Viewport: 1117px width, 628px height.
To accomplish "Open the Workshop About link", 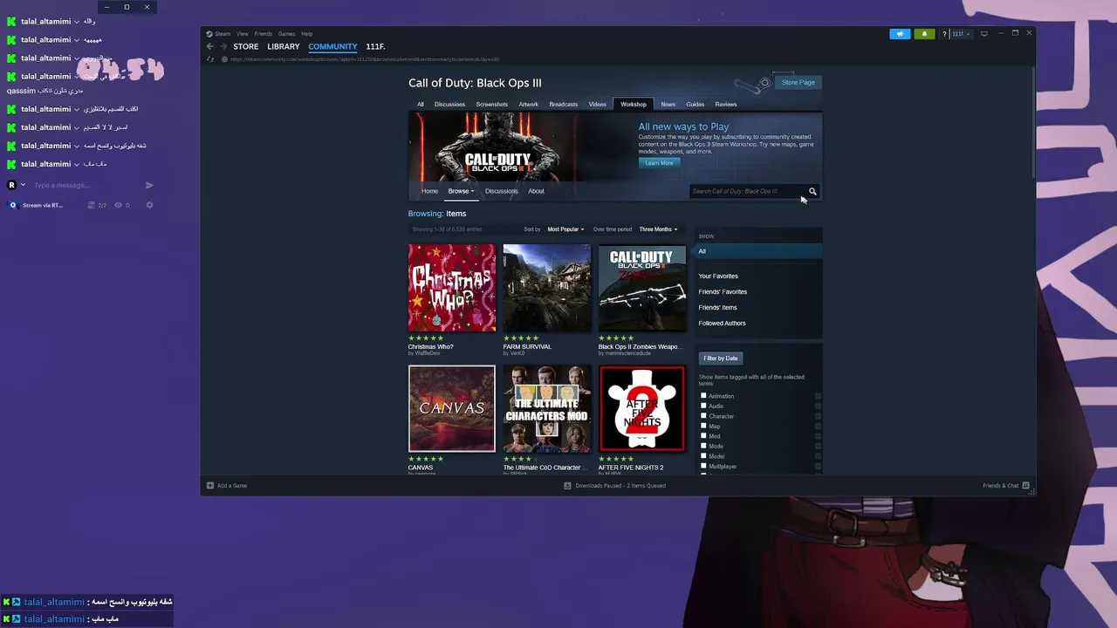I will pyautogui.click(x=536, y=191).
